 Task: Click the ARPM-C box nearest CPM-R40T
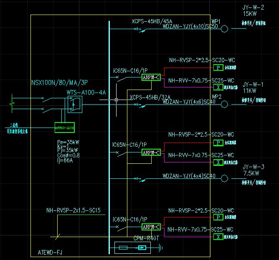tap(151, 227)
